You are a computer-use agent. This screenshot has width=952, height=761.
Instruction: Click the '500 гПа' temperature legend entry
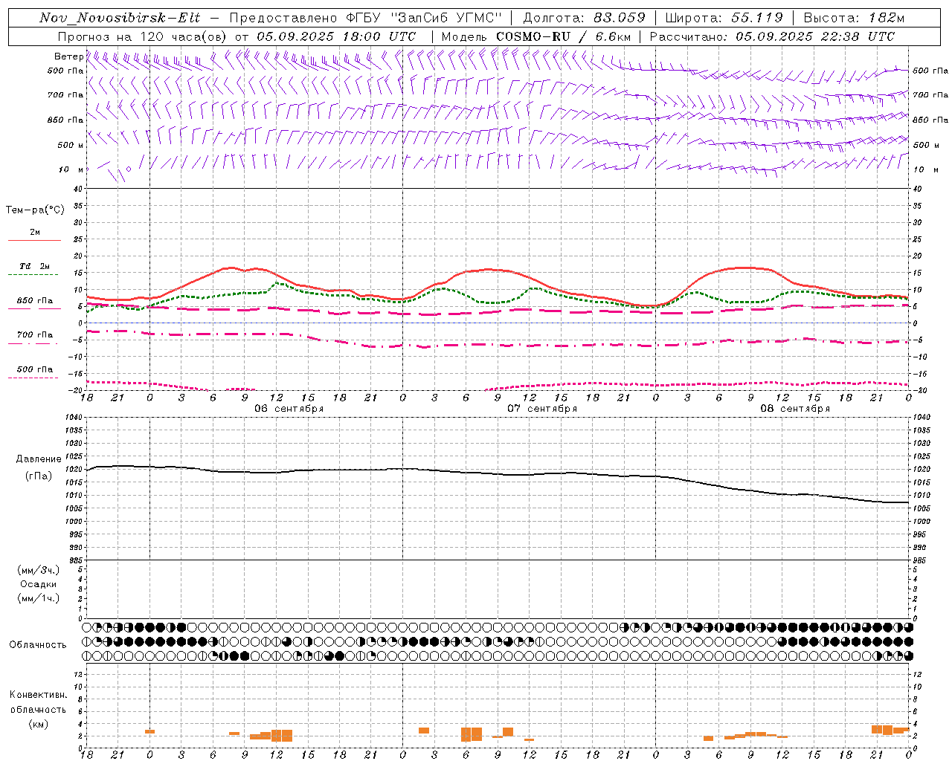[35, 369]
